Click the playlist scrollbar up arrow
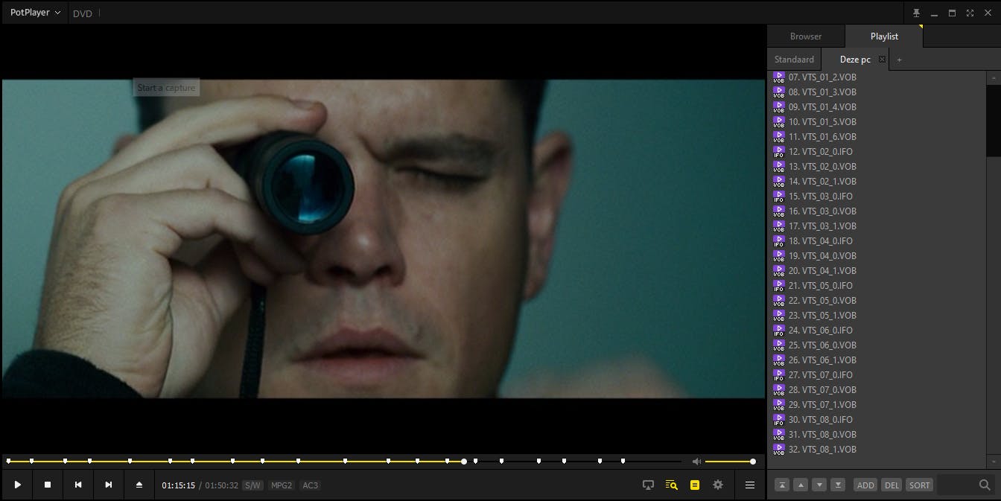This screenshot has width=1001, height=501. tap(994, 77)
